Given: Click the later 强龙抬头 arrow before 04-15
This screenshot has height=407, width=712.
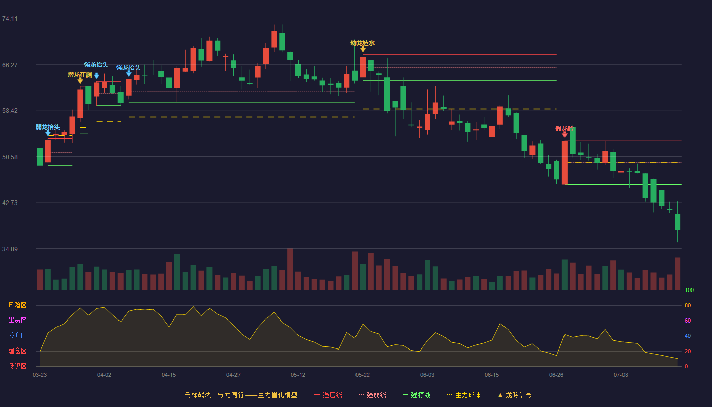Looking at the screenshot, I should [x=129, y=74].
